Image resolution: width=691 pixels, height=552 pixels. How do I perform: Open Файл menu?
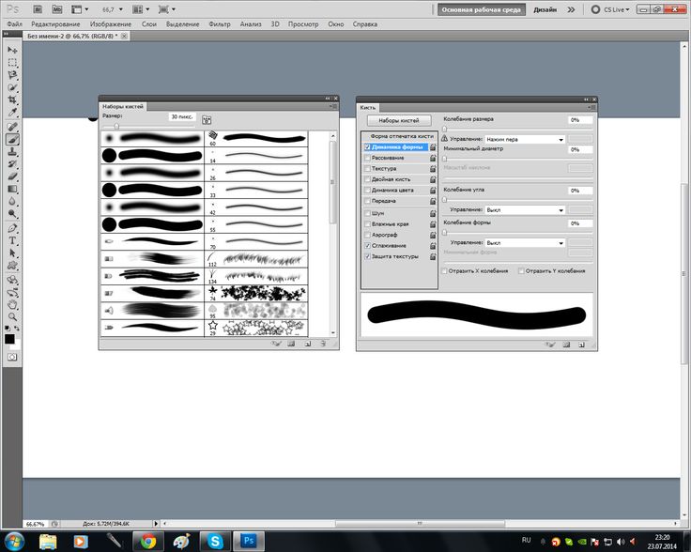[x=14, y=24]
